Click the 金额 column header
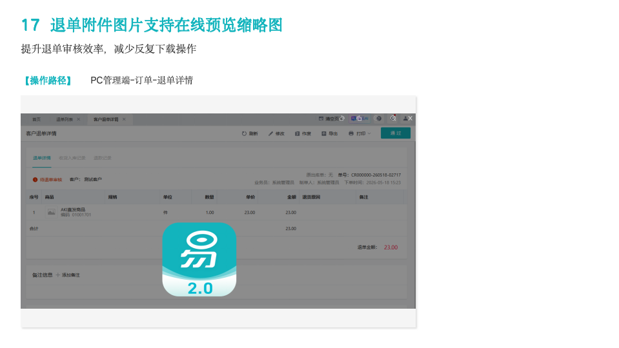619x348 pixels. (x=292, y=197)
